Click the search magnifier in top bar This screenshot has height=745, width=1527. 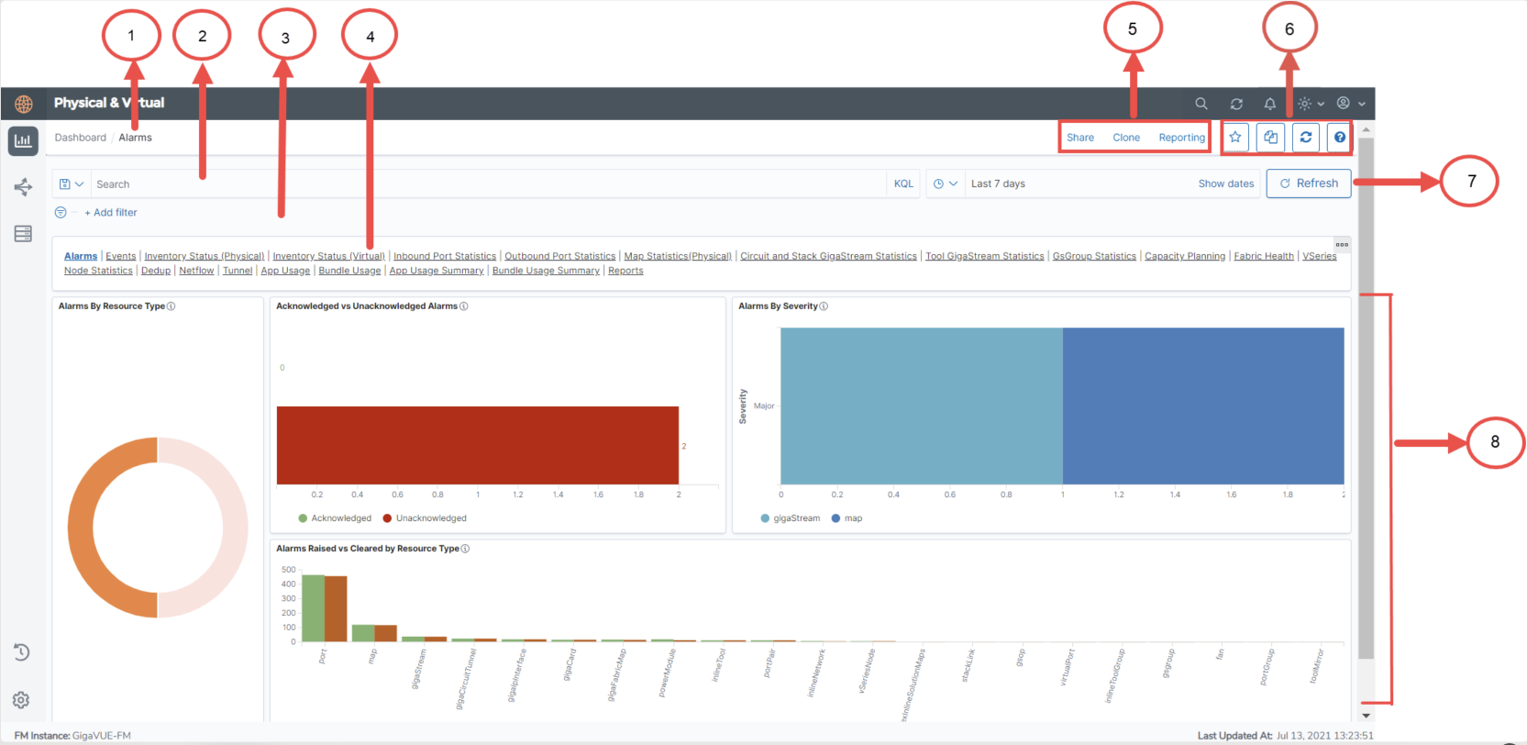pos(1201,104)
